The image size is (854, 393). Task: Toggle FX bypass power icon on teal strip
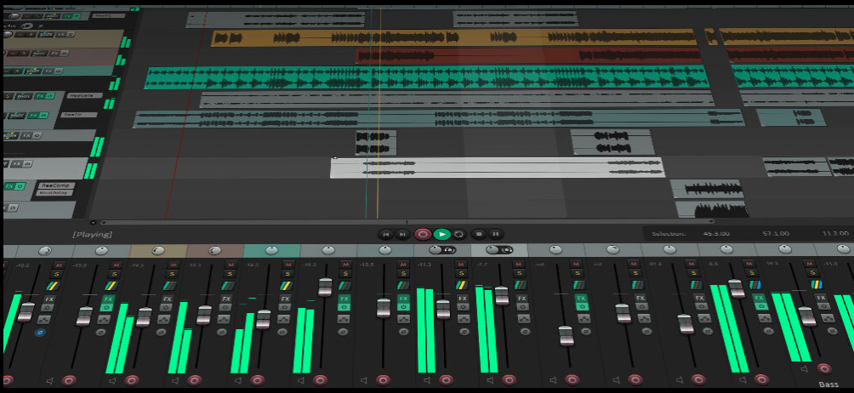(284, 308)
